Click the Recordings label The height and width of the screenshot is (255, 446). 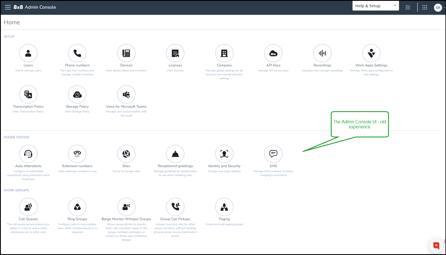click(x=322, y=65)
